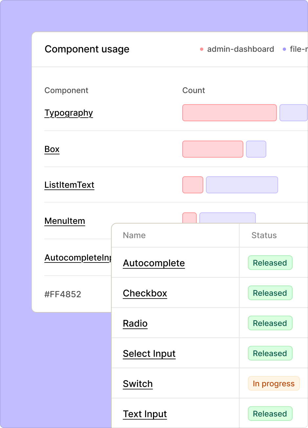Click the red admin-dashboard legend dot

point(202,49)
